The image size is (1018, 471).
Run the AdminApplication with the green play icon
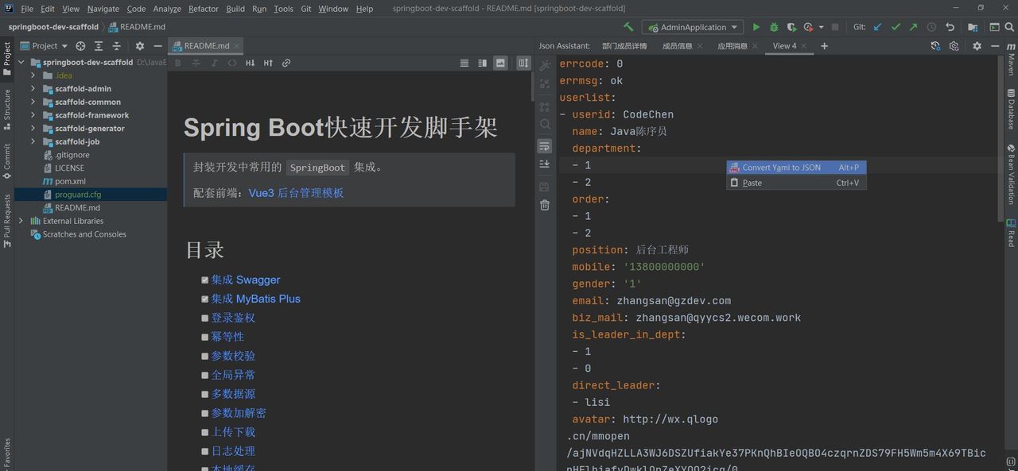click(x=756, y=26)
